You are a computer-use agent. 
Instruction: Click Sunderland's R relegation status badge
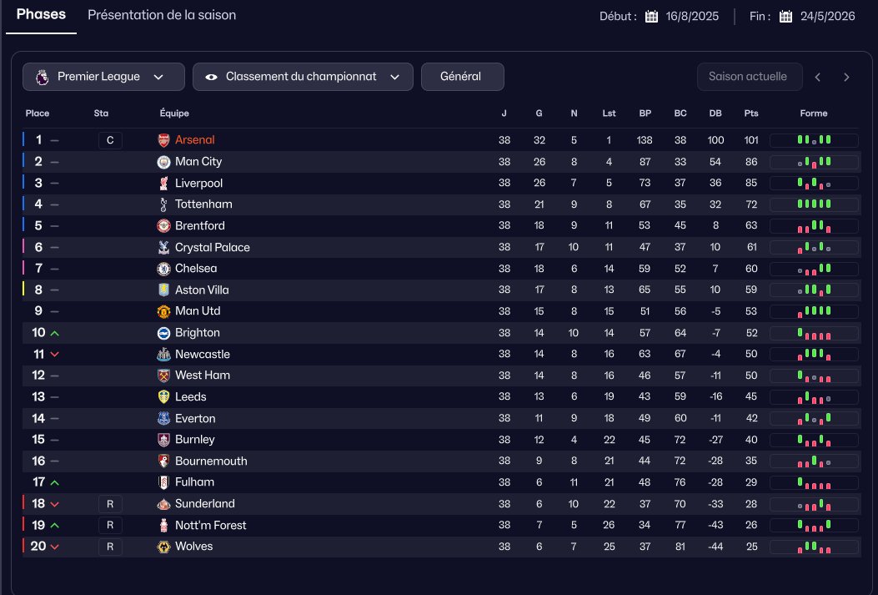[110, 504]
